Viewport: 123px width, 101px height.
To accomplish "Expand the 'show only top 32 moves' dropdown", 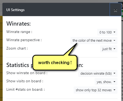I will [x=95, y=90].
